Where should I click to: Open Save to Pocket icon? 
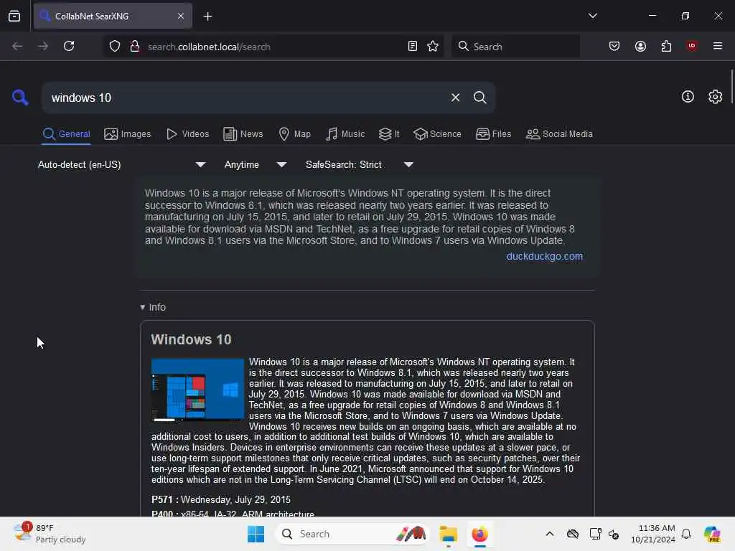click(614, 46)
